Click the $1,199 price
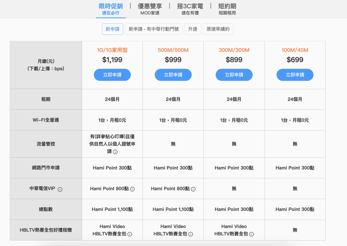The width and height of the screenshot is (347, 246). pos(112,60)
